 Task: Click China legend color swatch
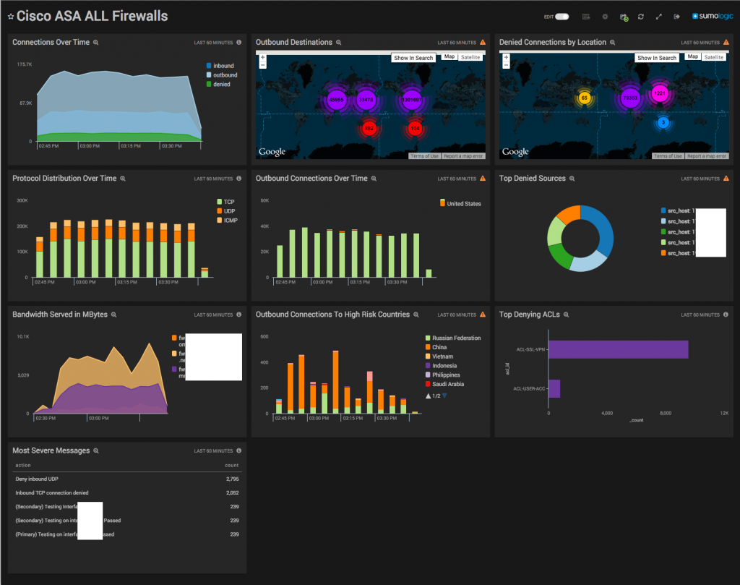[428, 348]
